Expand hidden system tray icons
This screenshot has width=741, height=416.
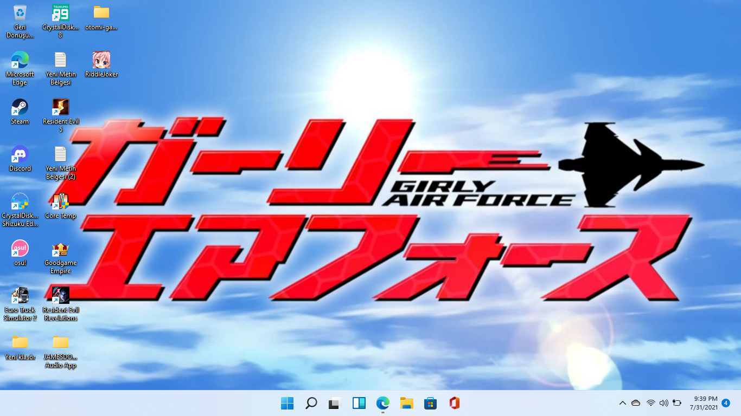(x=623, y=403)
